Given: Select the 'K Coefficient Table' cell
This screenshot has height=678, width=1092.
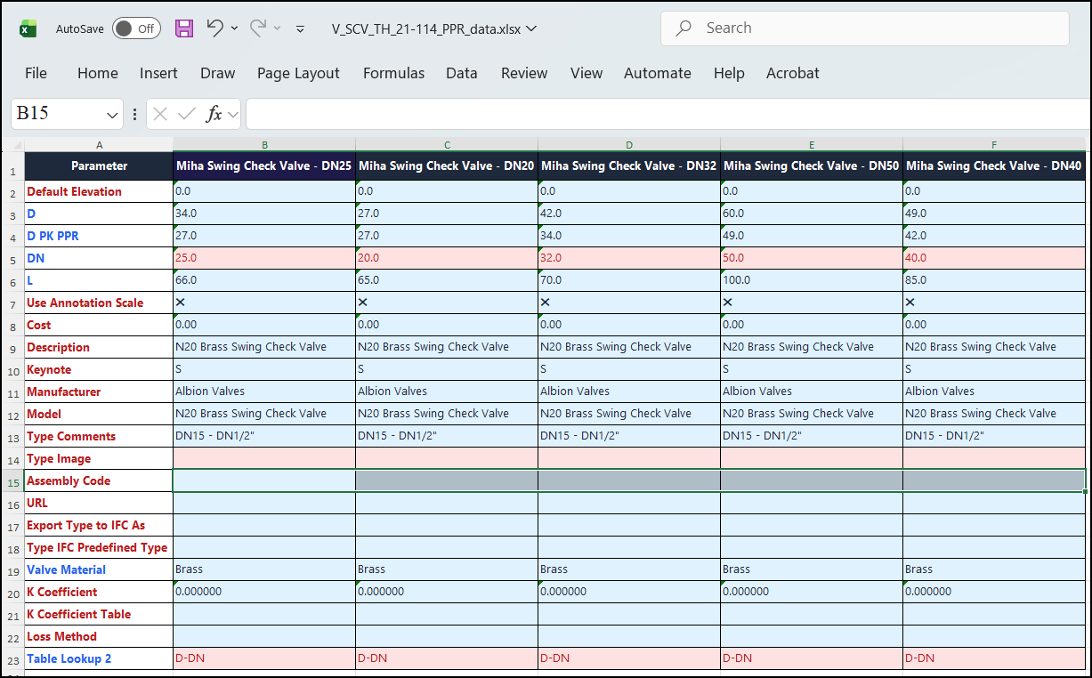Looking at the screenshot, I should pyautogui.click(x=99, y=614).
